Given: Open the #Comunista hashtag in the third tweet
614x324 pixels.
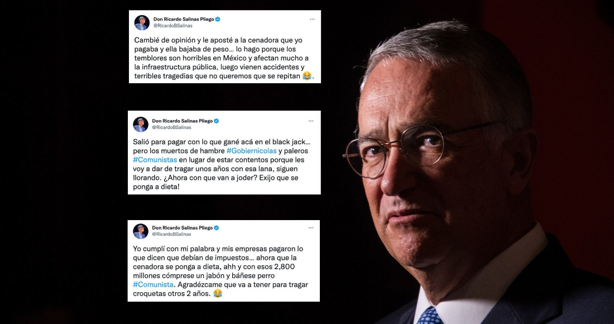Looking at the screenshot, I should click(x=153, y=285).
